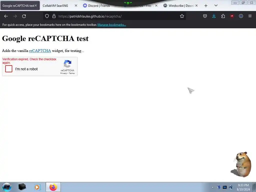Viewport: 256px width, 192px height.
Task: Open the tracking protection shield icon
Action: tap(47, 16)
